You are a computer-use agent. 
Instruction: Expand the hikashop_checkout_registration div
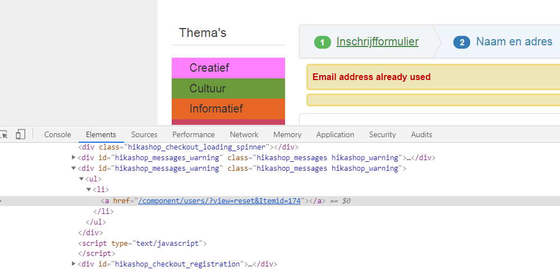point(74,264)
